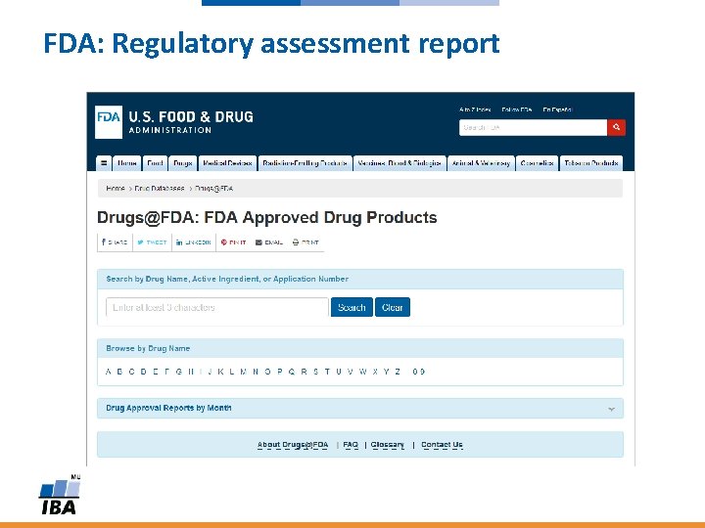Image resolution: width=705 pixels, height=528 pixels.
Task: Open the Drugs navigation tab
Action: (182, 163)
